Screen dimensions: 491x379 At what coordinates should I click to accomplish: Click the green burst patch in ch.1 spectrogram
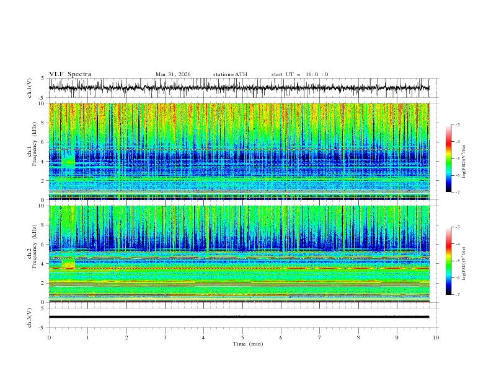(x=68, y=161)
